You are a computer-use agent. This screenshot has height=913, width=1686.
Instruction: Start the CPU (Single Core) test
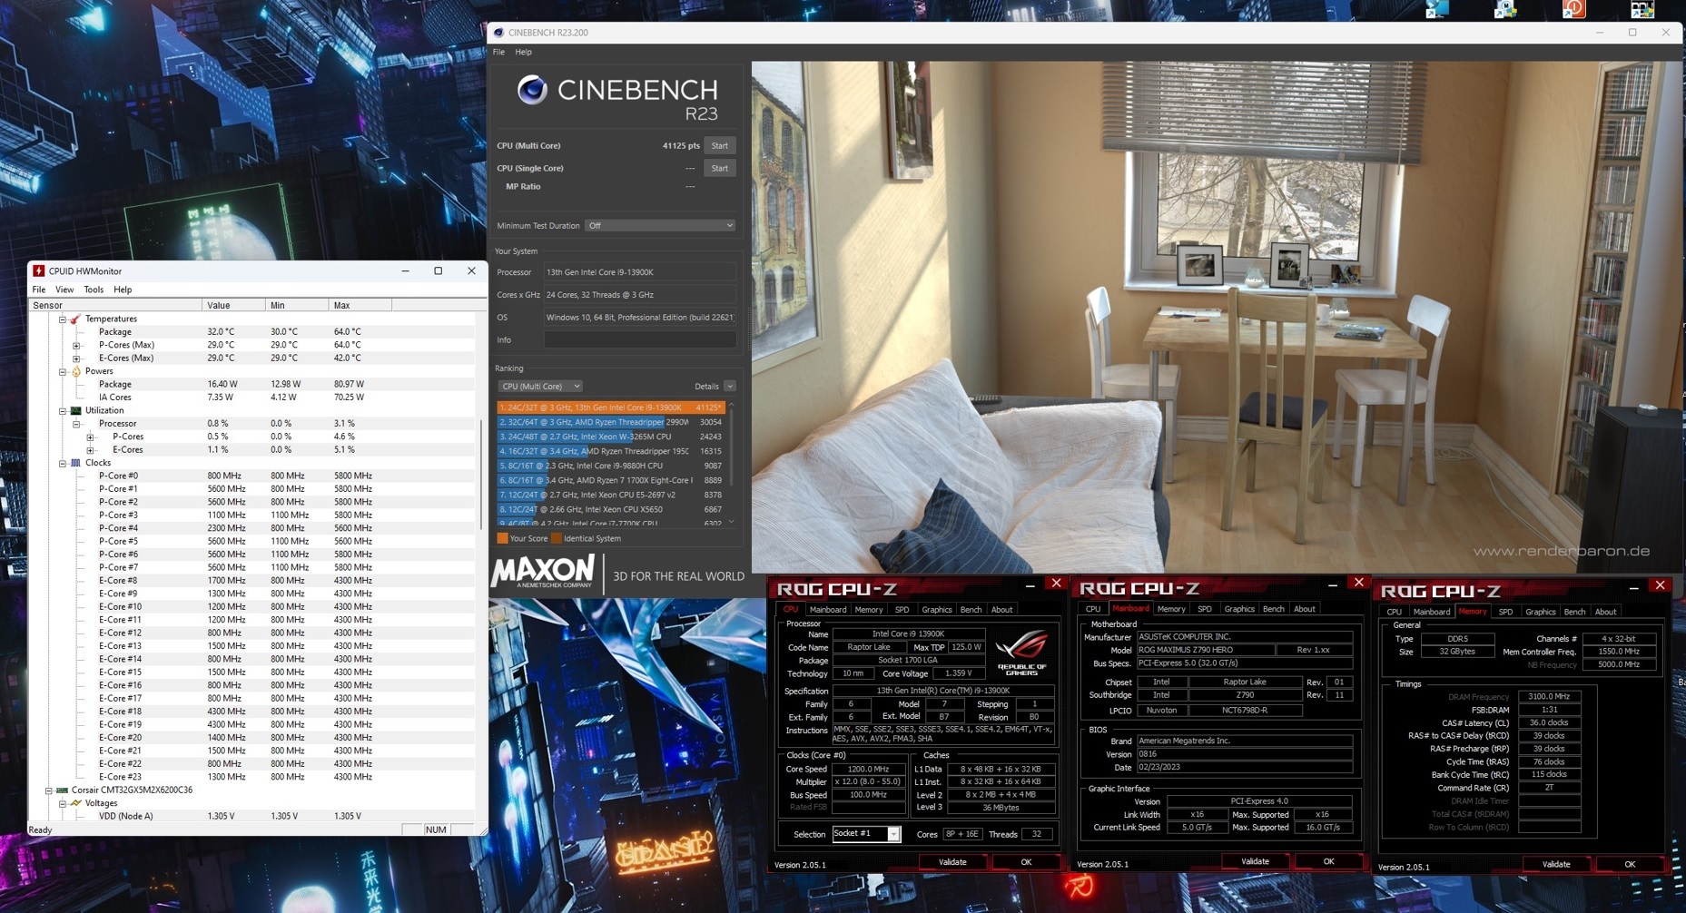[x=719, y=169]
